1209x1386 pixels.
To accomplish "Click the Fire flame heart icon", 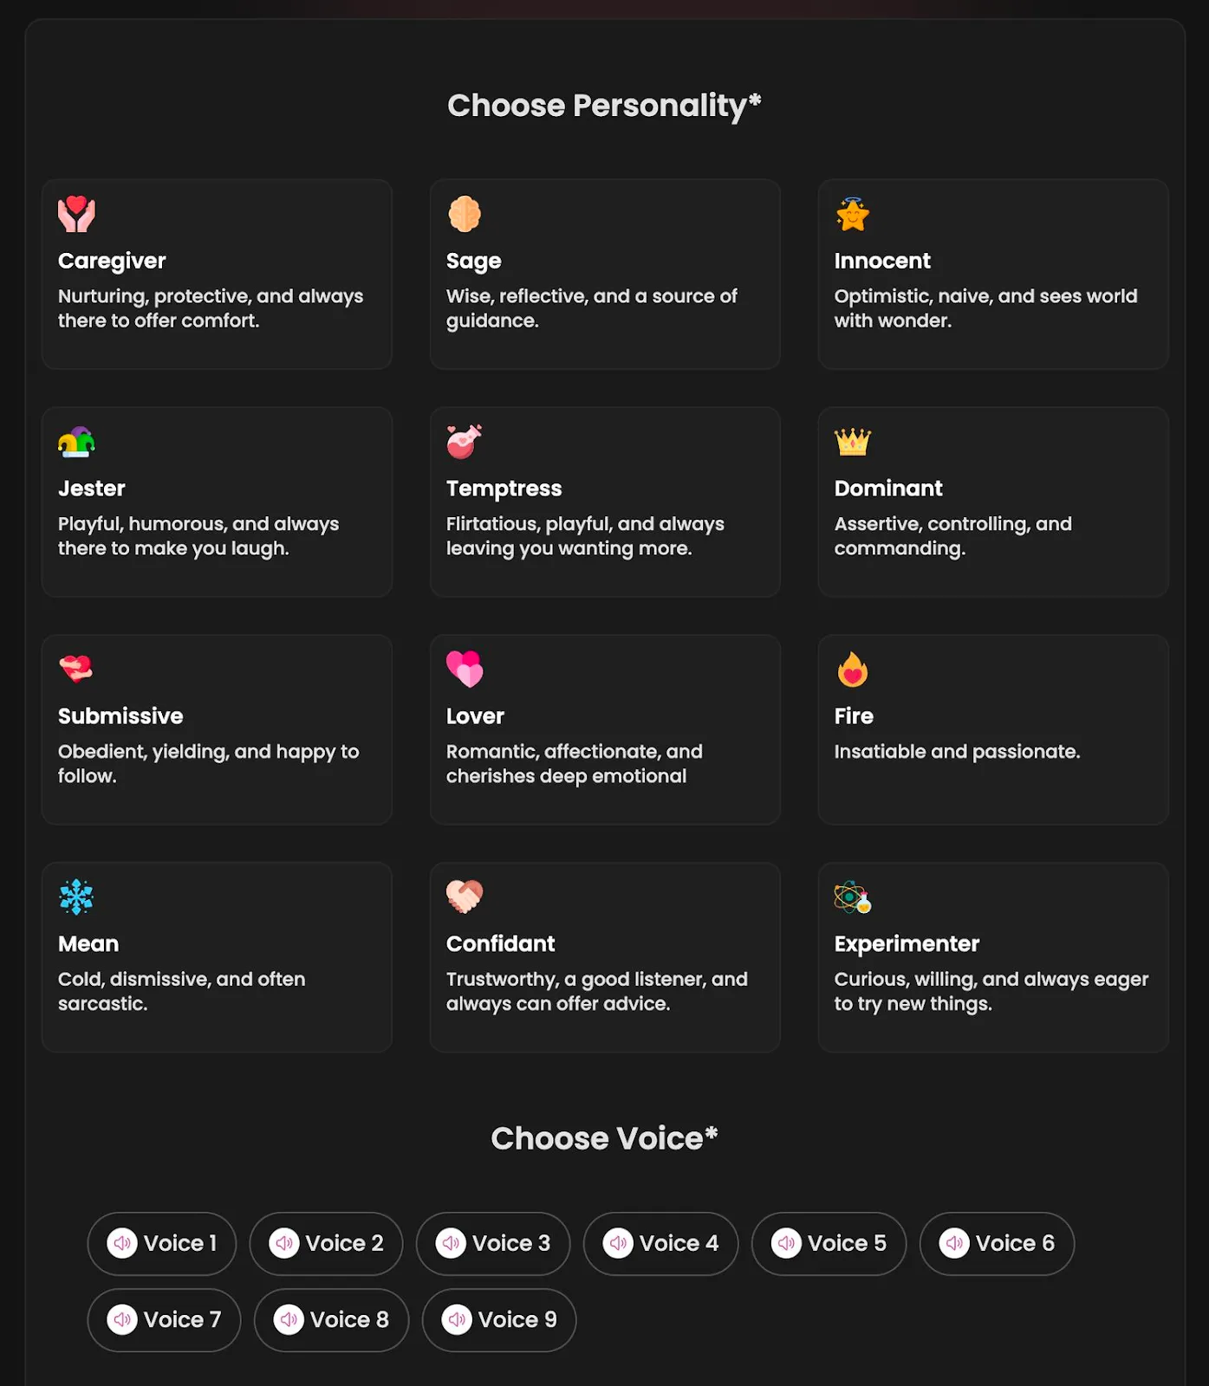I will [853, 670].
